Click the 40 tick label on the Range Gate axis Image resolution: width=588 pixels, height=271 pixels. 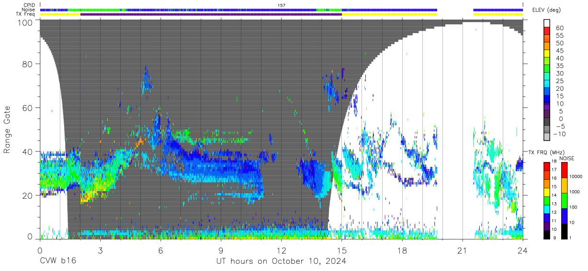click(28, 152)
